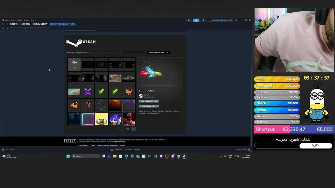Open the Legal link
The height and width of the screenshot is (188, 335).
(93, 145)
